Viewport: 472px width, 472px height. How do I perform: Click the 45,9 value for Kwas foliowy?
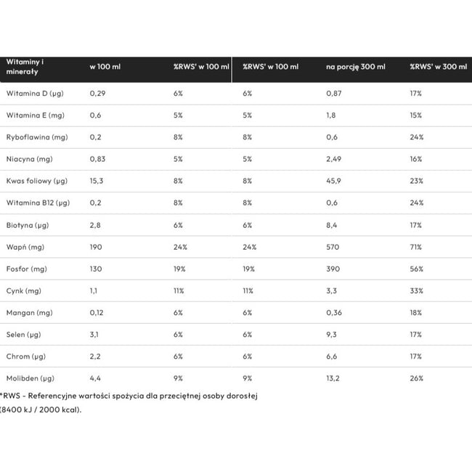click(334, 181)
